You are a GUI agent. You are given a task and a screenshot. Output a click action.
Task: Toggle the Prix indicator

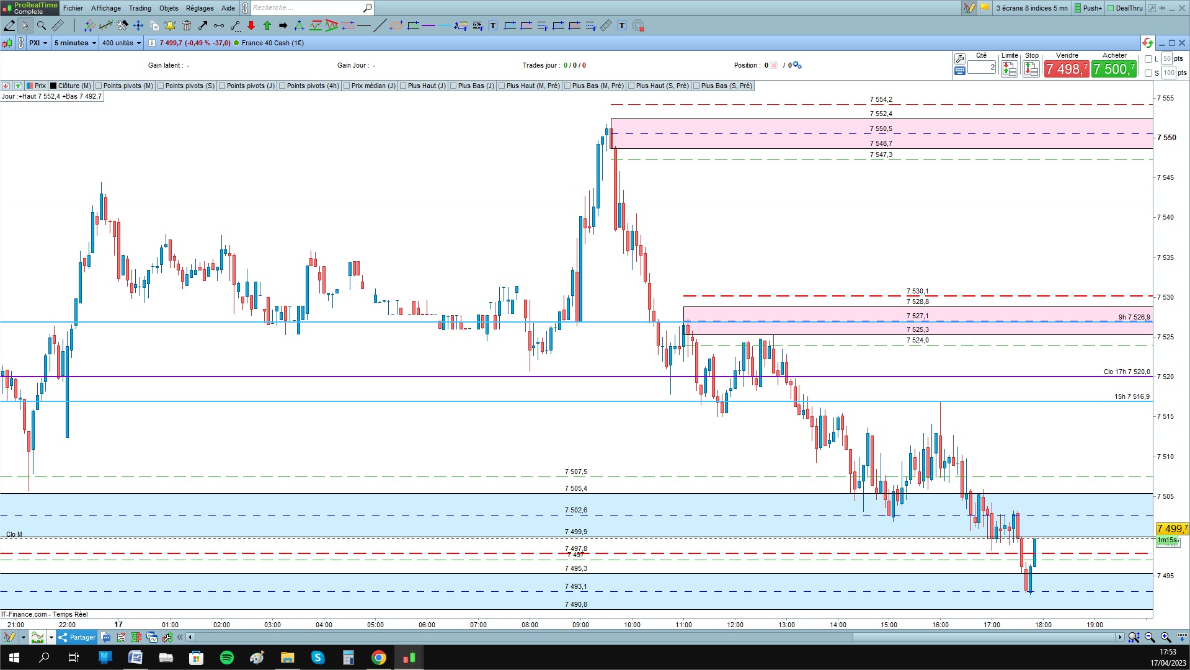point(37,86)
